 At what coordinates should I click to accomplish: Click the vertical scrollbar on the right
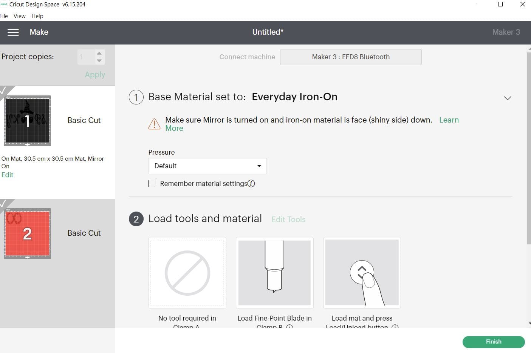click(x=529, y=148)
